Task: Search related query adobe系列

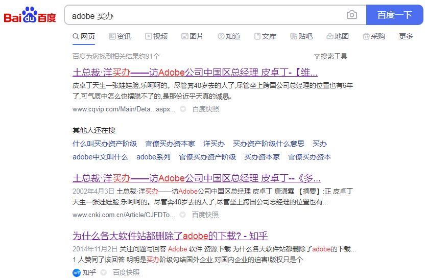Action: (x=153, y=157)
